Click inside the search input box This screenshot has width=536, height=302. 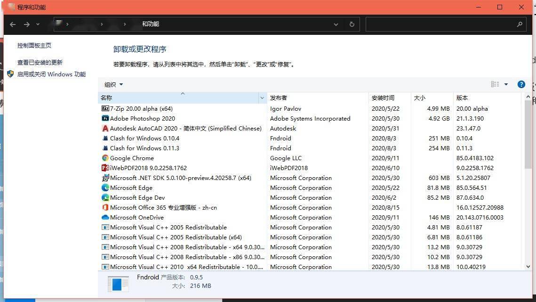coord(441,24)
